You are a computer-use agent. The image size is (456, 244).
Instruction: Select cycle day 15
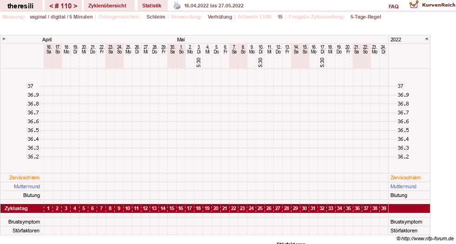pos(172,209)
